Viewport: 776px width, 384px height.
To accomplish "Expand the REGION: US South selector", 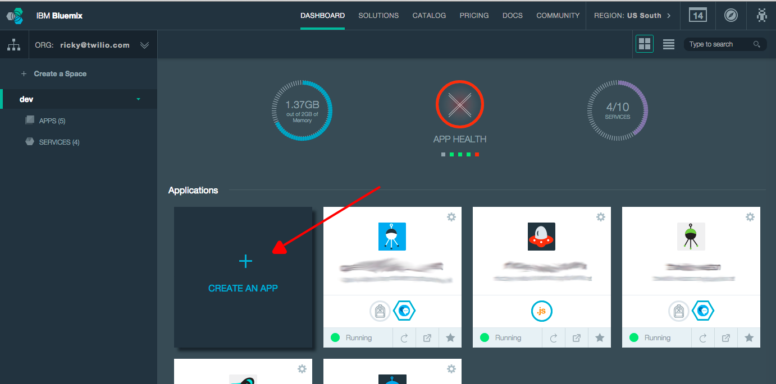I will (x=632, y=16).
